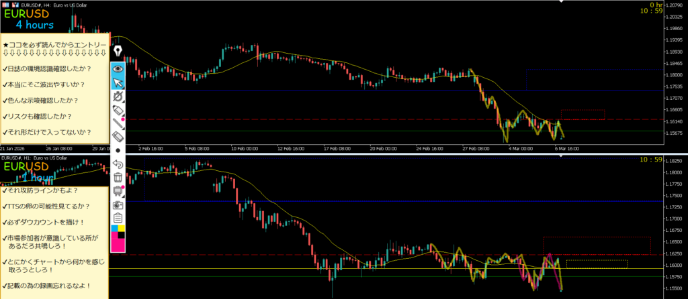Click the chart grid icon at top-left

pos(5,5)
